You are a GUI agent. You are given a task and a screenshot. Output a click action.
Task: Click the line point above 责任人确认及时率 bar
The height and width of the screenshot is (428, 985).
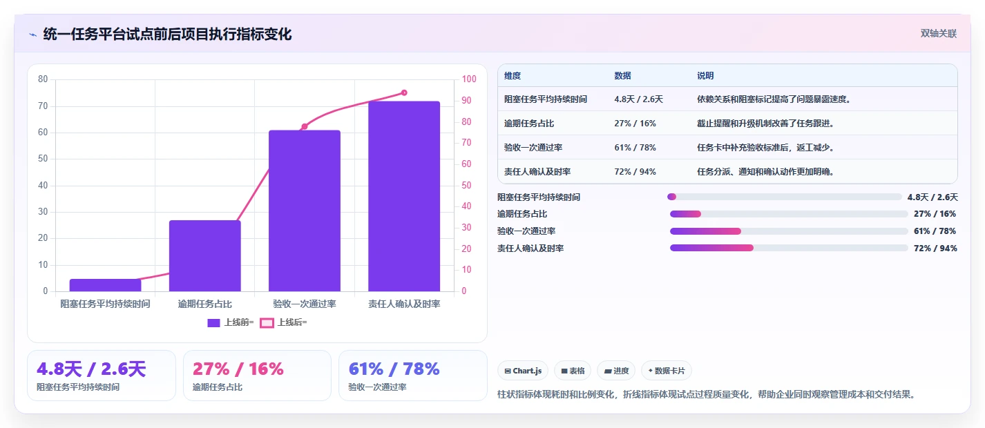[x=404, y=93]
